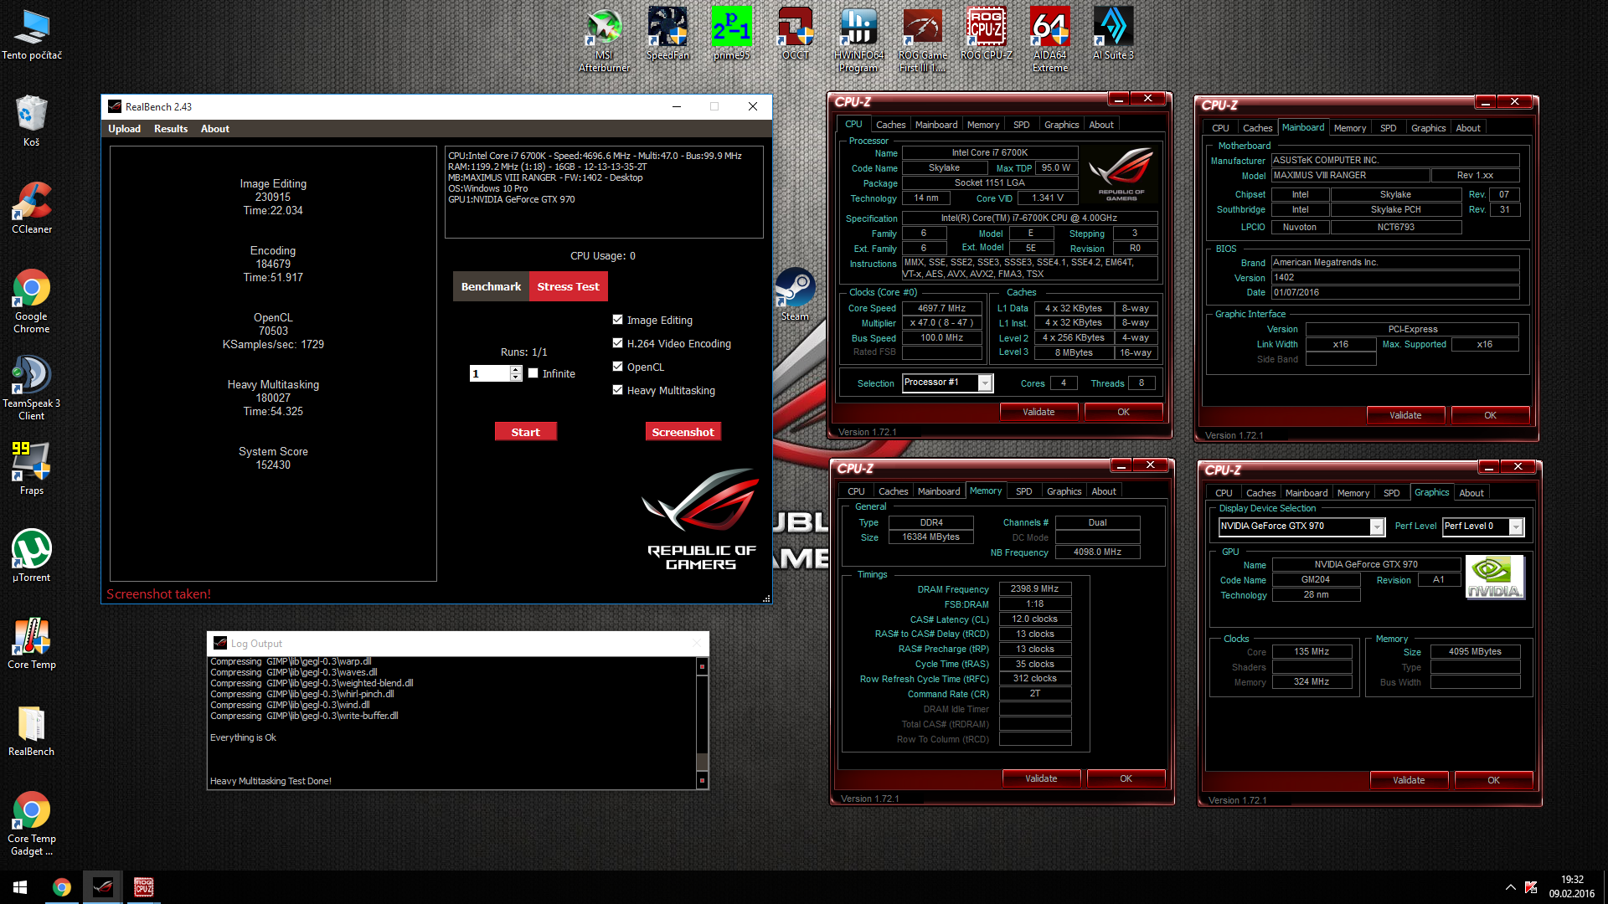
Task: Click the taskbar clock showing 19:32
Action: (x=1572, y=887)
